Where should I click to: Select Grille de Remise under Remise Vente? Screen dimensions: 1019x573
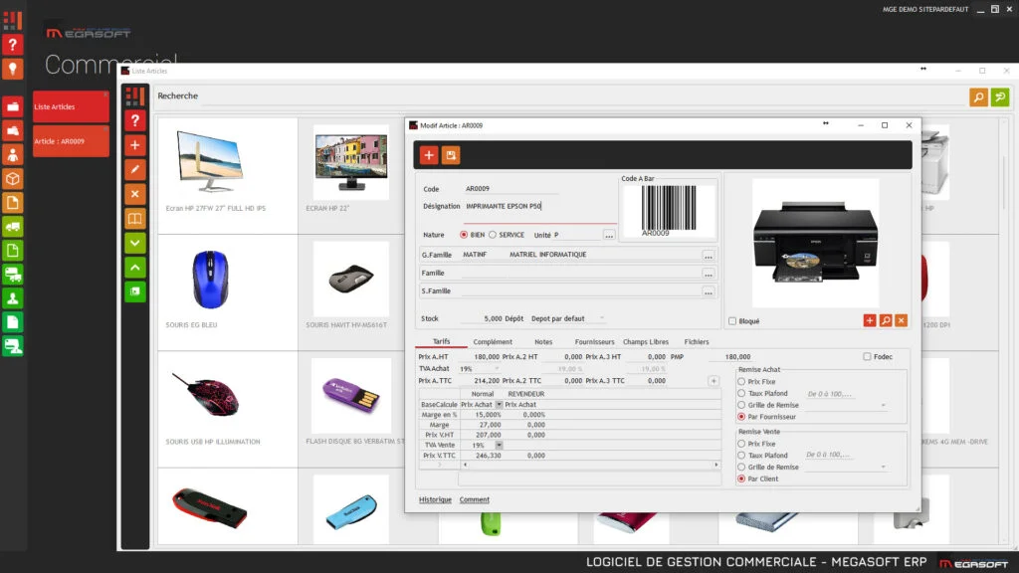(741, 467)
